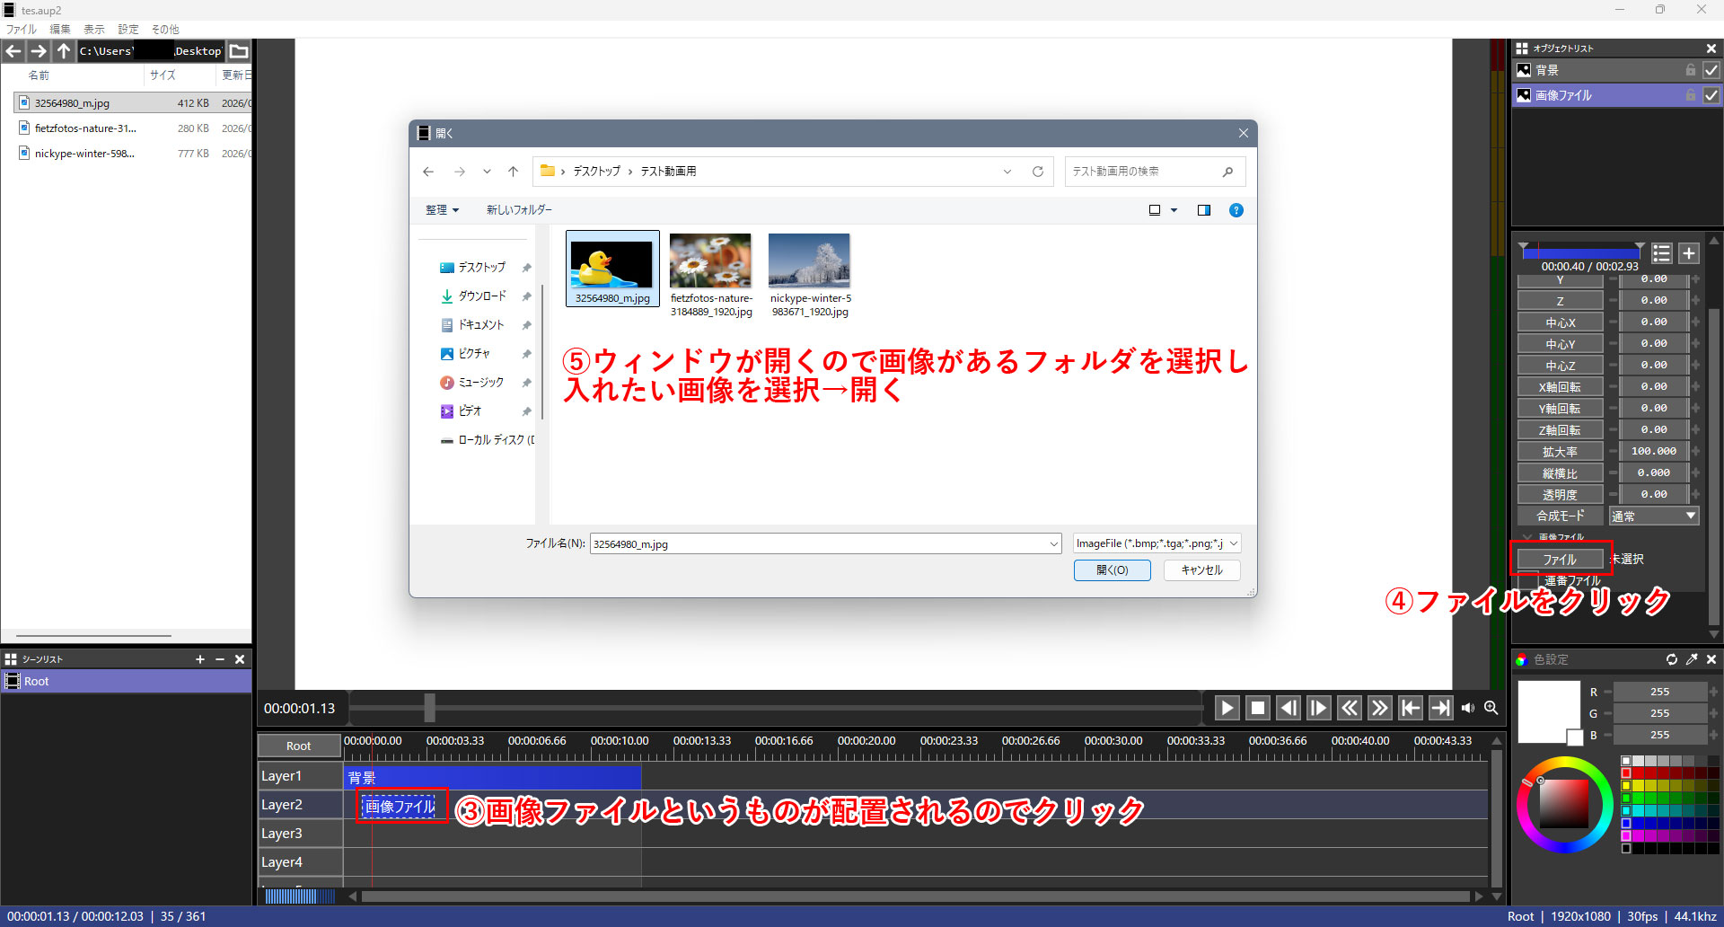The width and height of the screenshot is (1724, 927).
Task: Open the 合成モード dropdown
Action: pyautogui.click(x=1654, y=516)
